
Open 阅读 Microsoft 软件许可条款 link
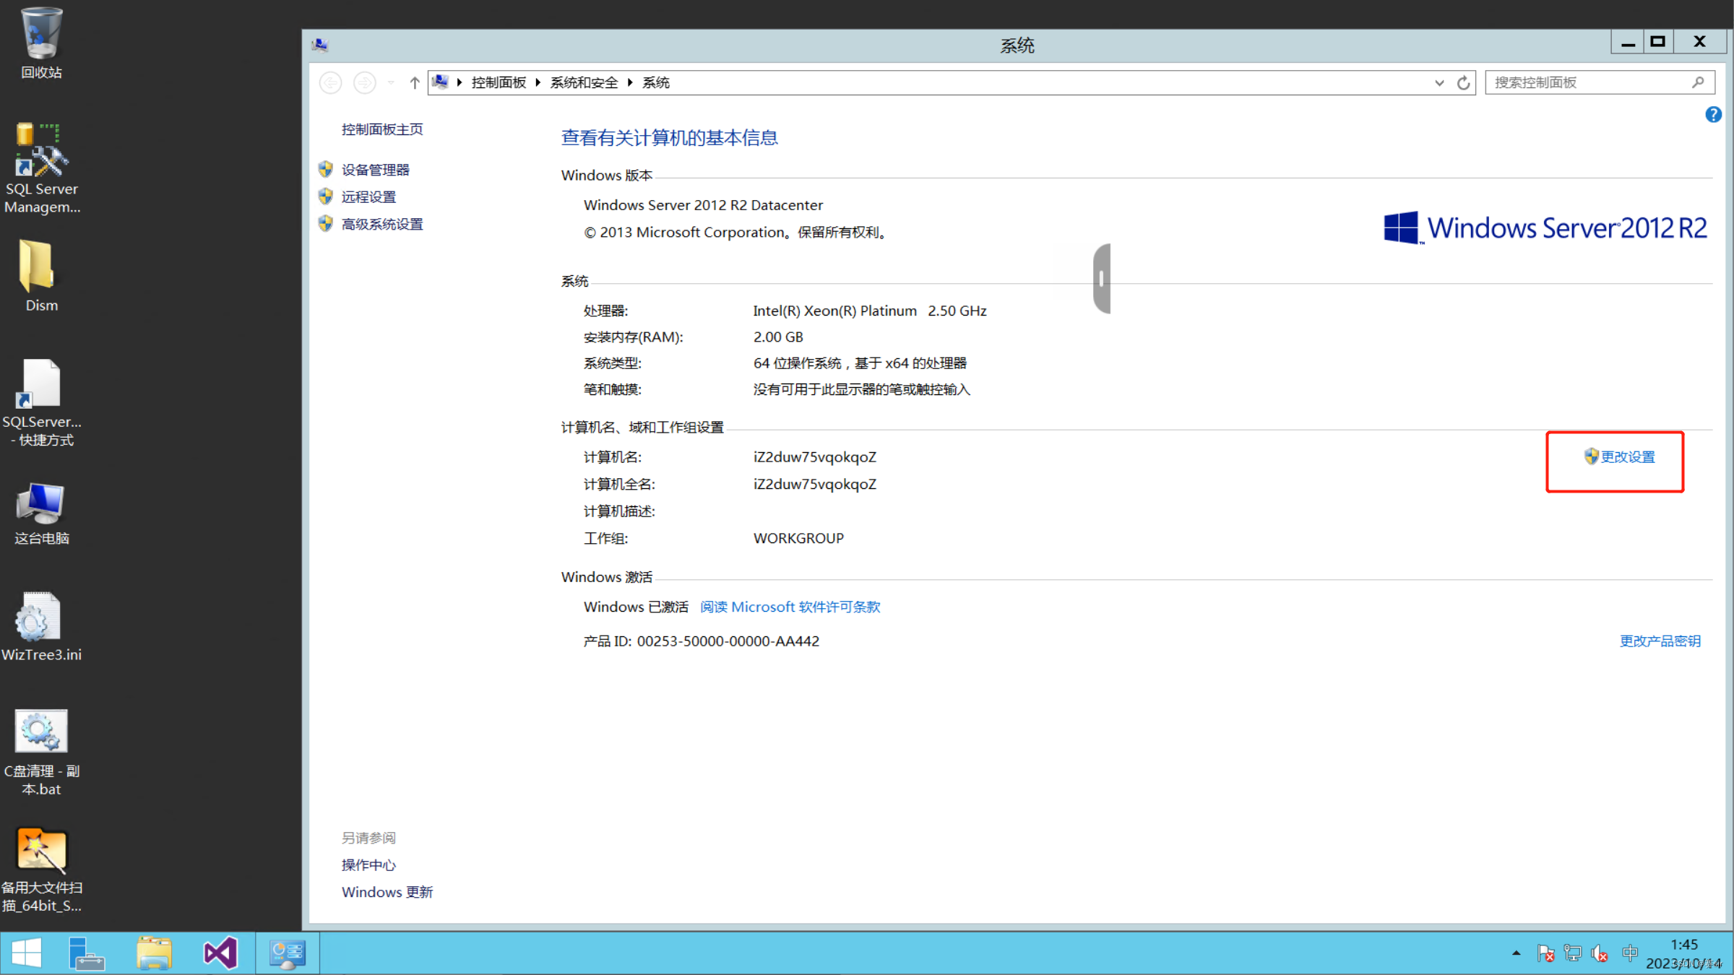[790, 607]
